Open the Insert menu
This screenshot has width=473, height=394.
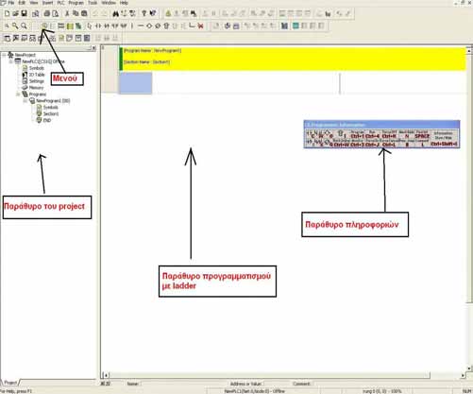47,3
